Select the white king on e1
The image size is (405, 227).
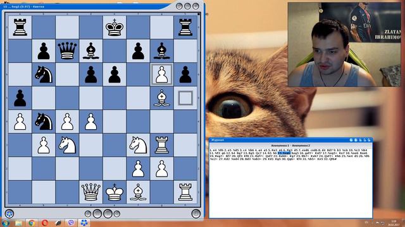click(x=115, y=192)
